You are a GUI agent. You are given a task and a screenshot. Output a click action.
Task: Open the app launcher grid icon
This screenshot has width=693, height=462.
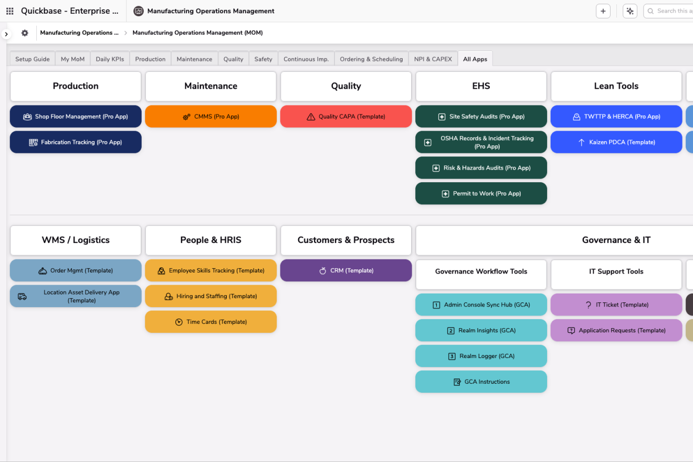pyautogui.click(x=9, y=11)
